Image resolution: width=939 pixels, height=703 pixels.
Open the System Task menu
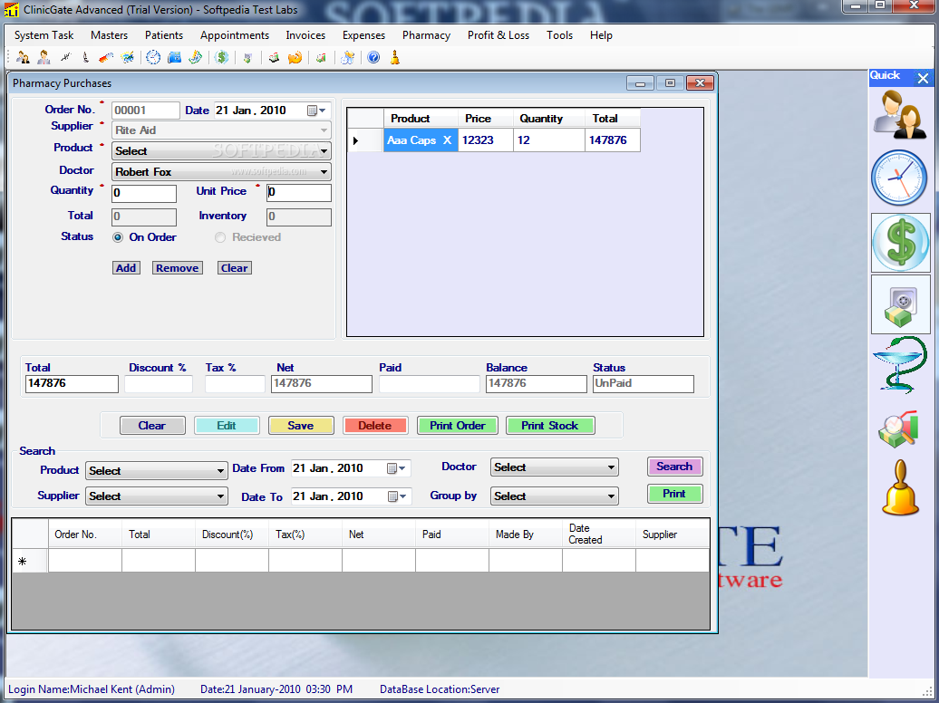(x=44, y=35)
